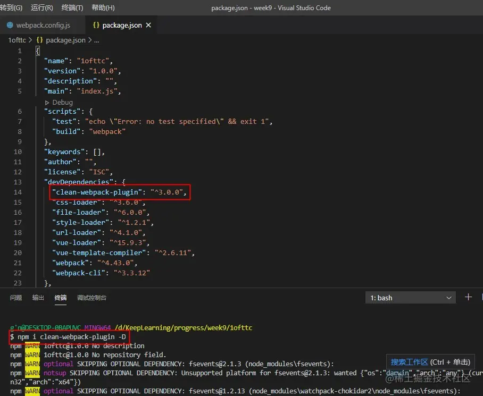483x396 pixels.
Task: Open the Go (转到) menu
Action: click(11, 7)
